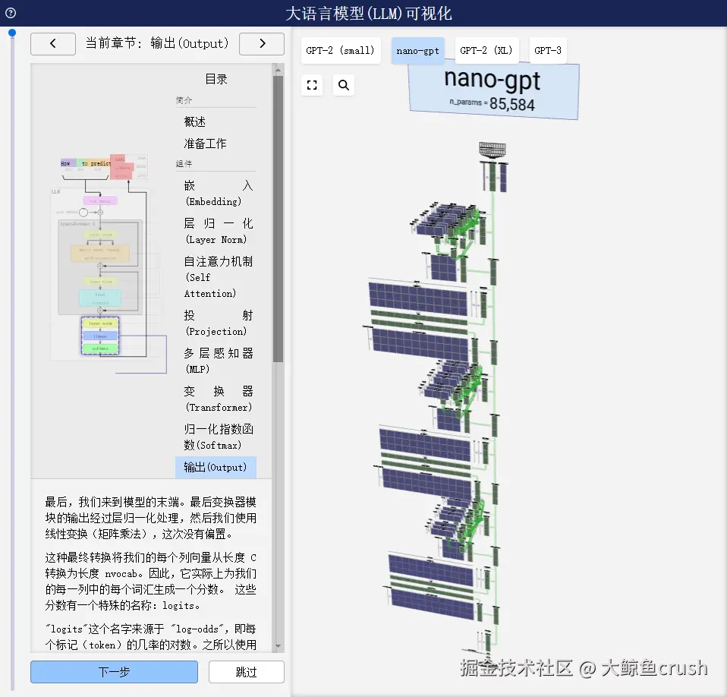Screen dimensions: 727x697
Task: Open the help question-mark icon
Action: point(11,13)
